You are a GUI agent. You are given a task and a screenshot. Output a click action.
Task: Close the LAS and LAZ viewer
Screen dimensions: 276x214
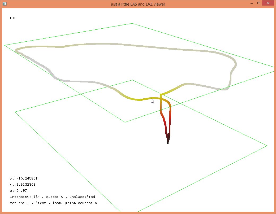coord(268,3)
